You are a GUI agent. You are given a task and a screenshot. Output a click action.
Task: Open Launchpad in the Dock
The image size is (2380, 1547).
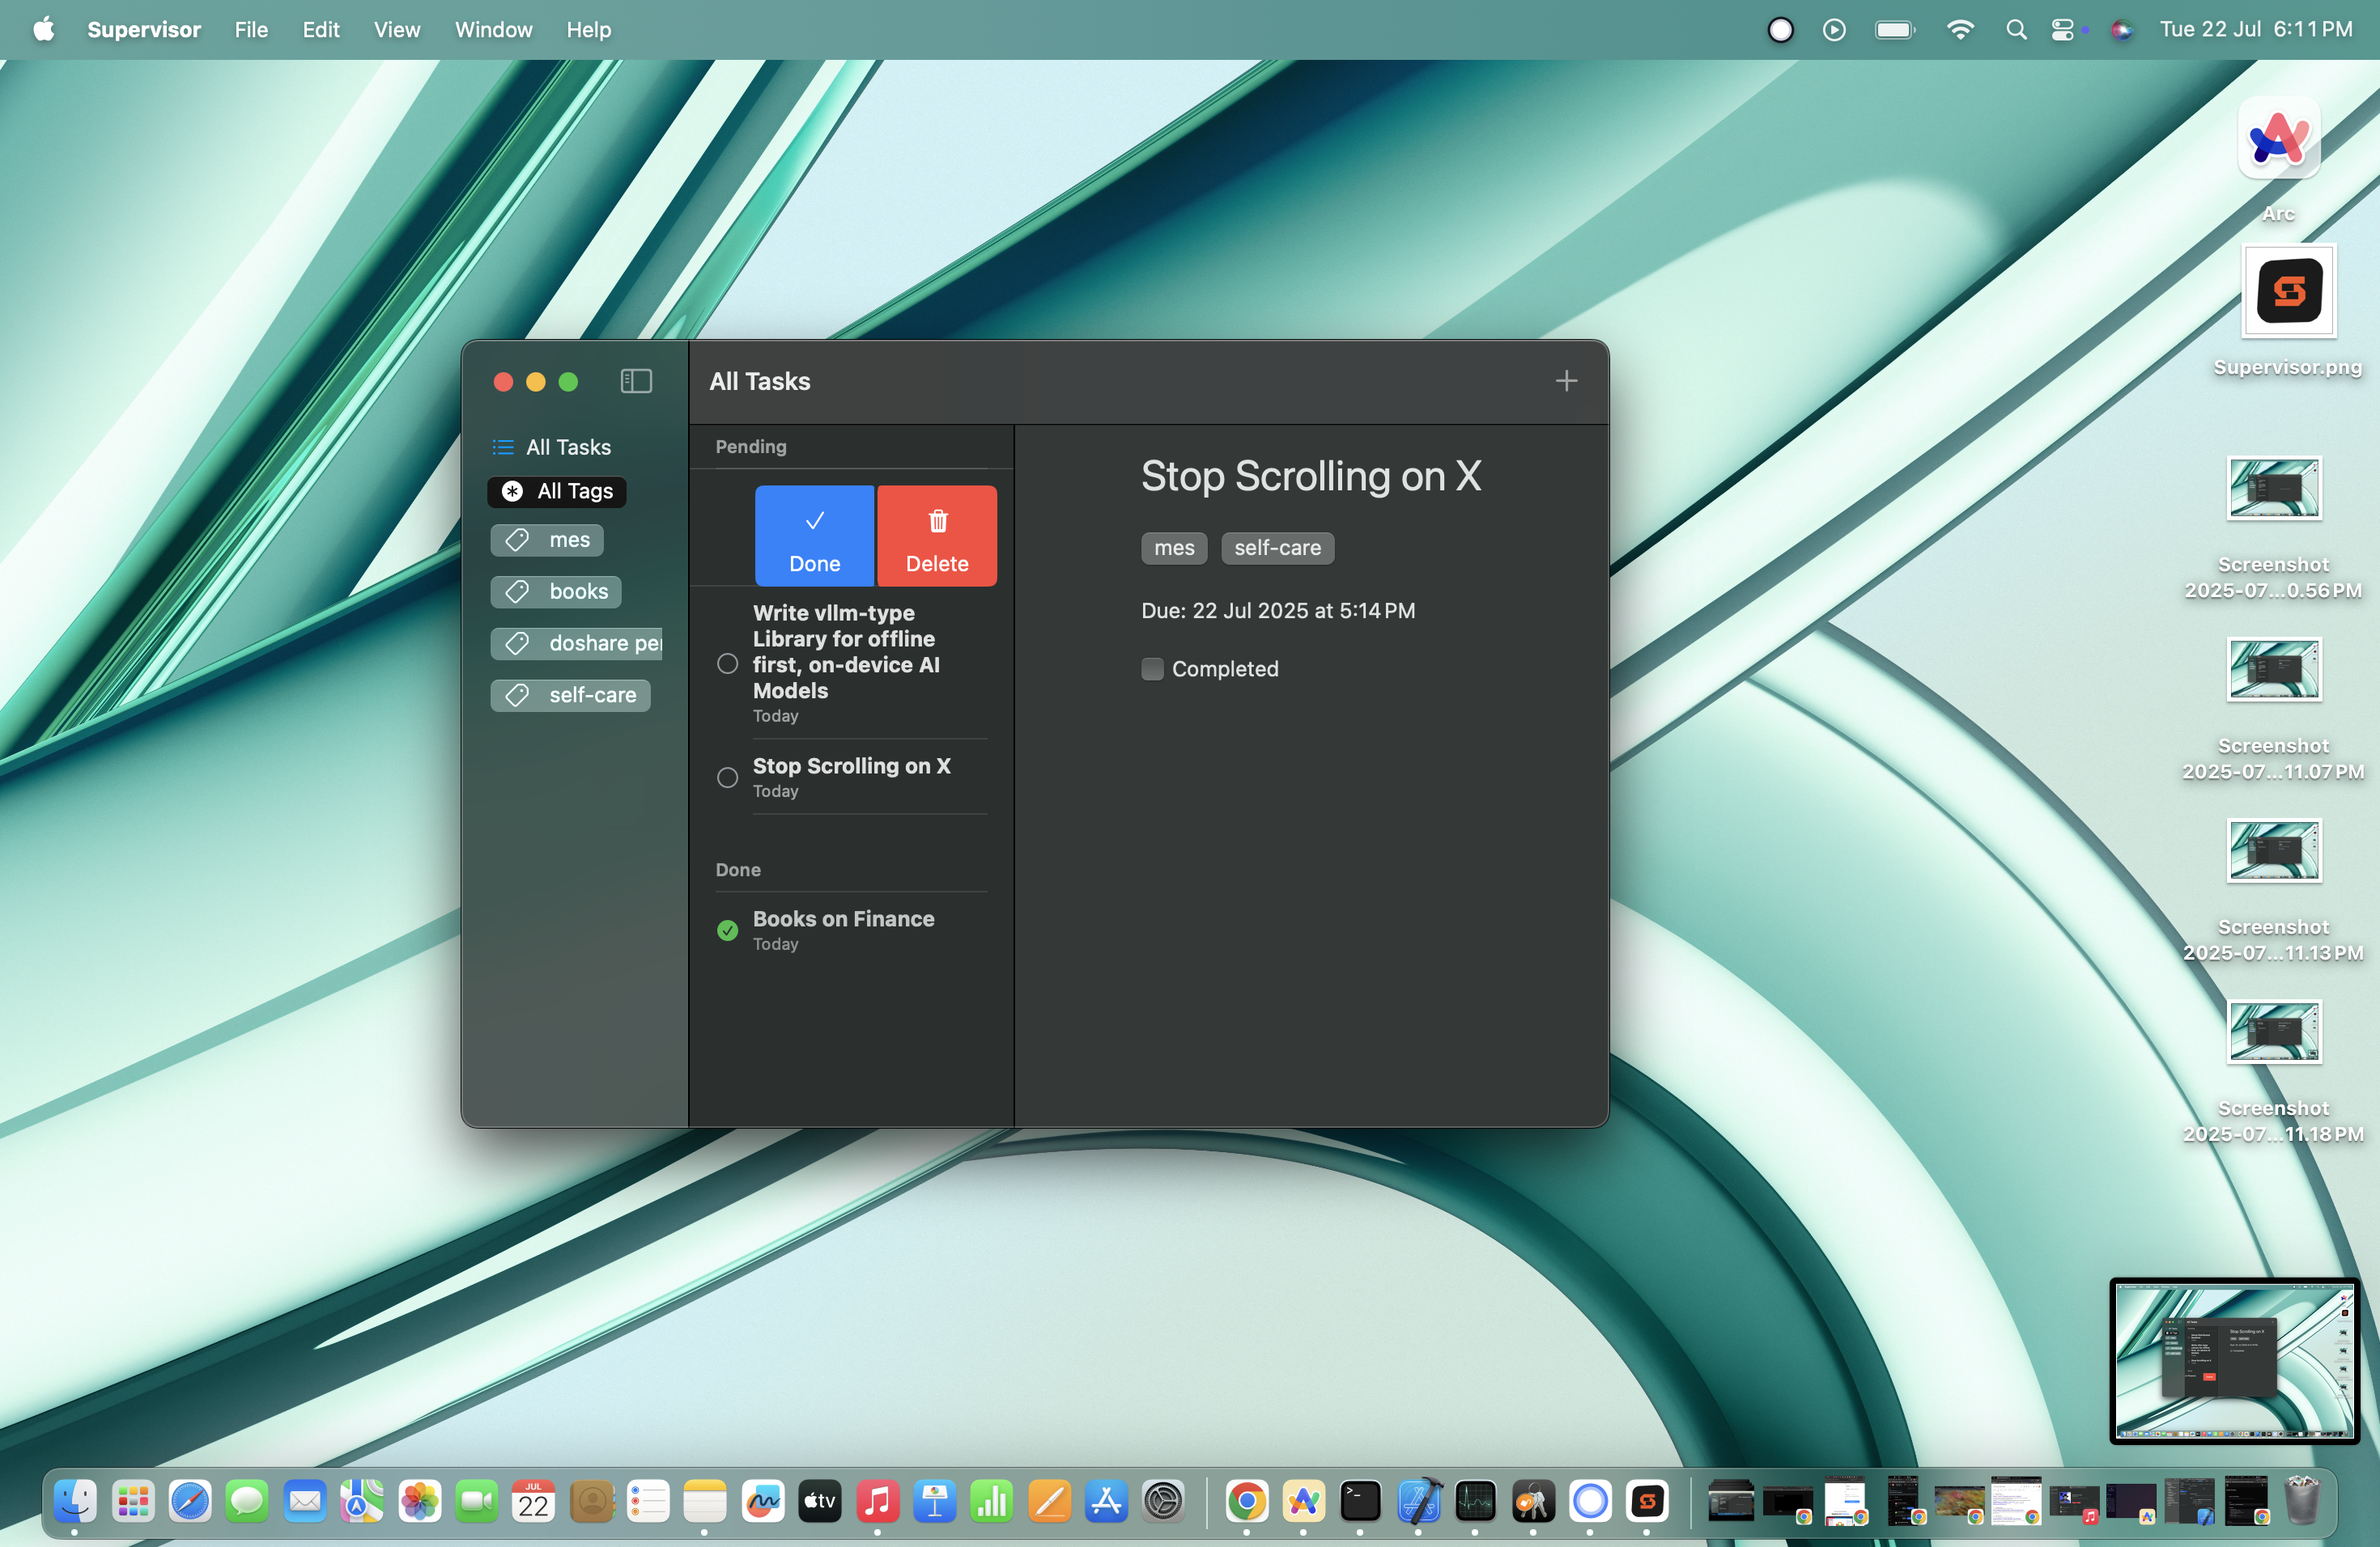tap(133, 1500)
